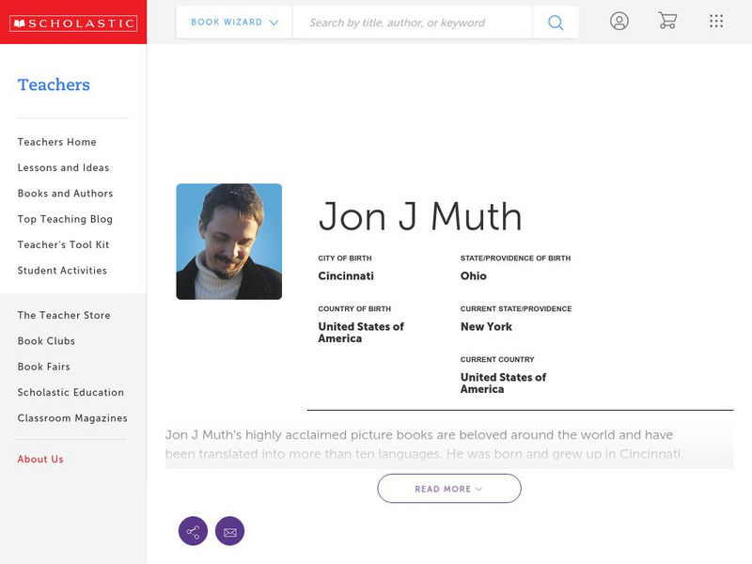Screen dimensions: 752x564
Task: Open Top Teaching Blog
Action: [x=65, y=219]
